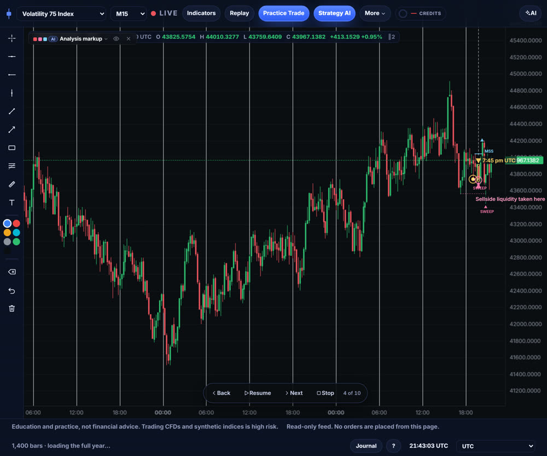Click the change value +413.1529 +0.95%

356,37
